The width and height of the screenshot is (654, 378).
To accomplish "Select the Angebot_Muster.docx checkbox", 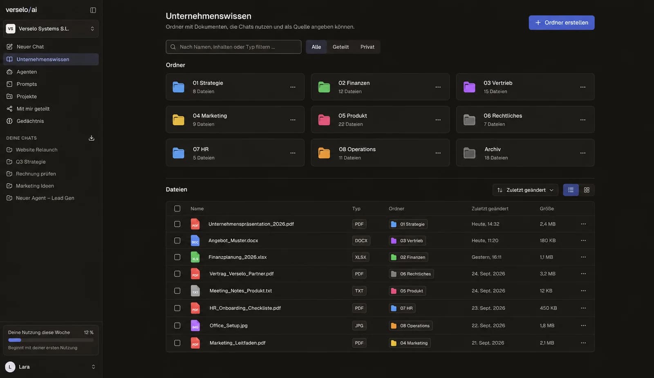I will point(177,241).
